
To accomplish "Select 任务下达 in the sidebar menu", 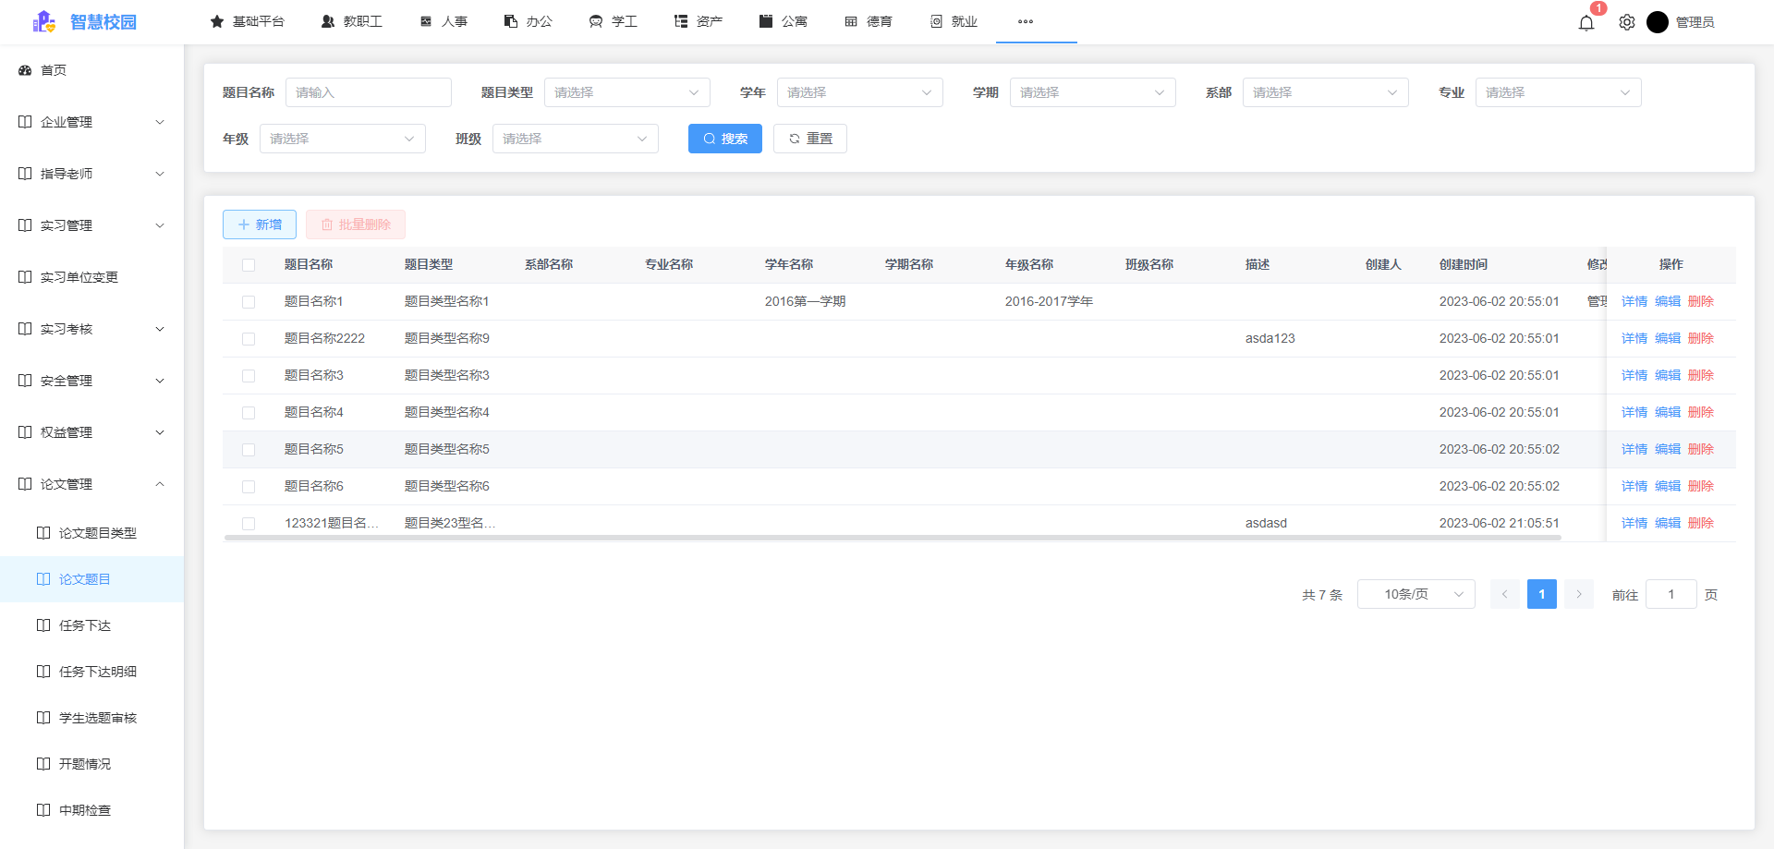I will pos(85,625).
